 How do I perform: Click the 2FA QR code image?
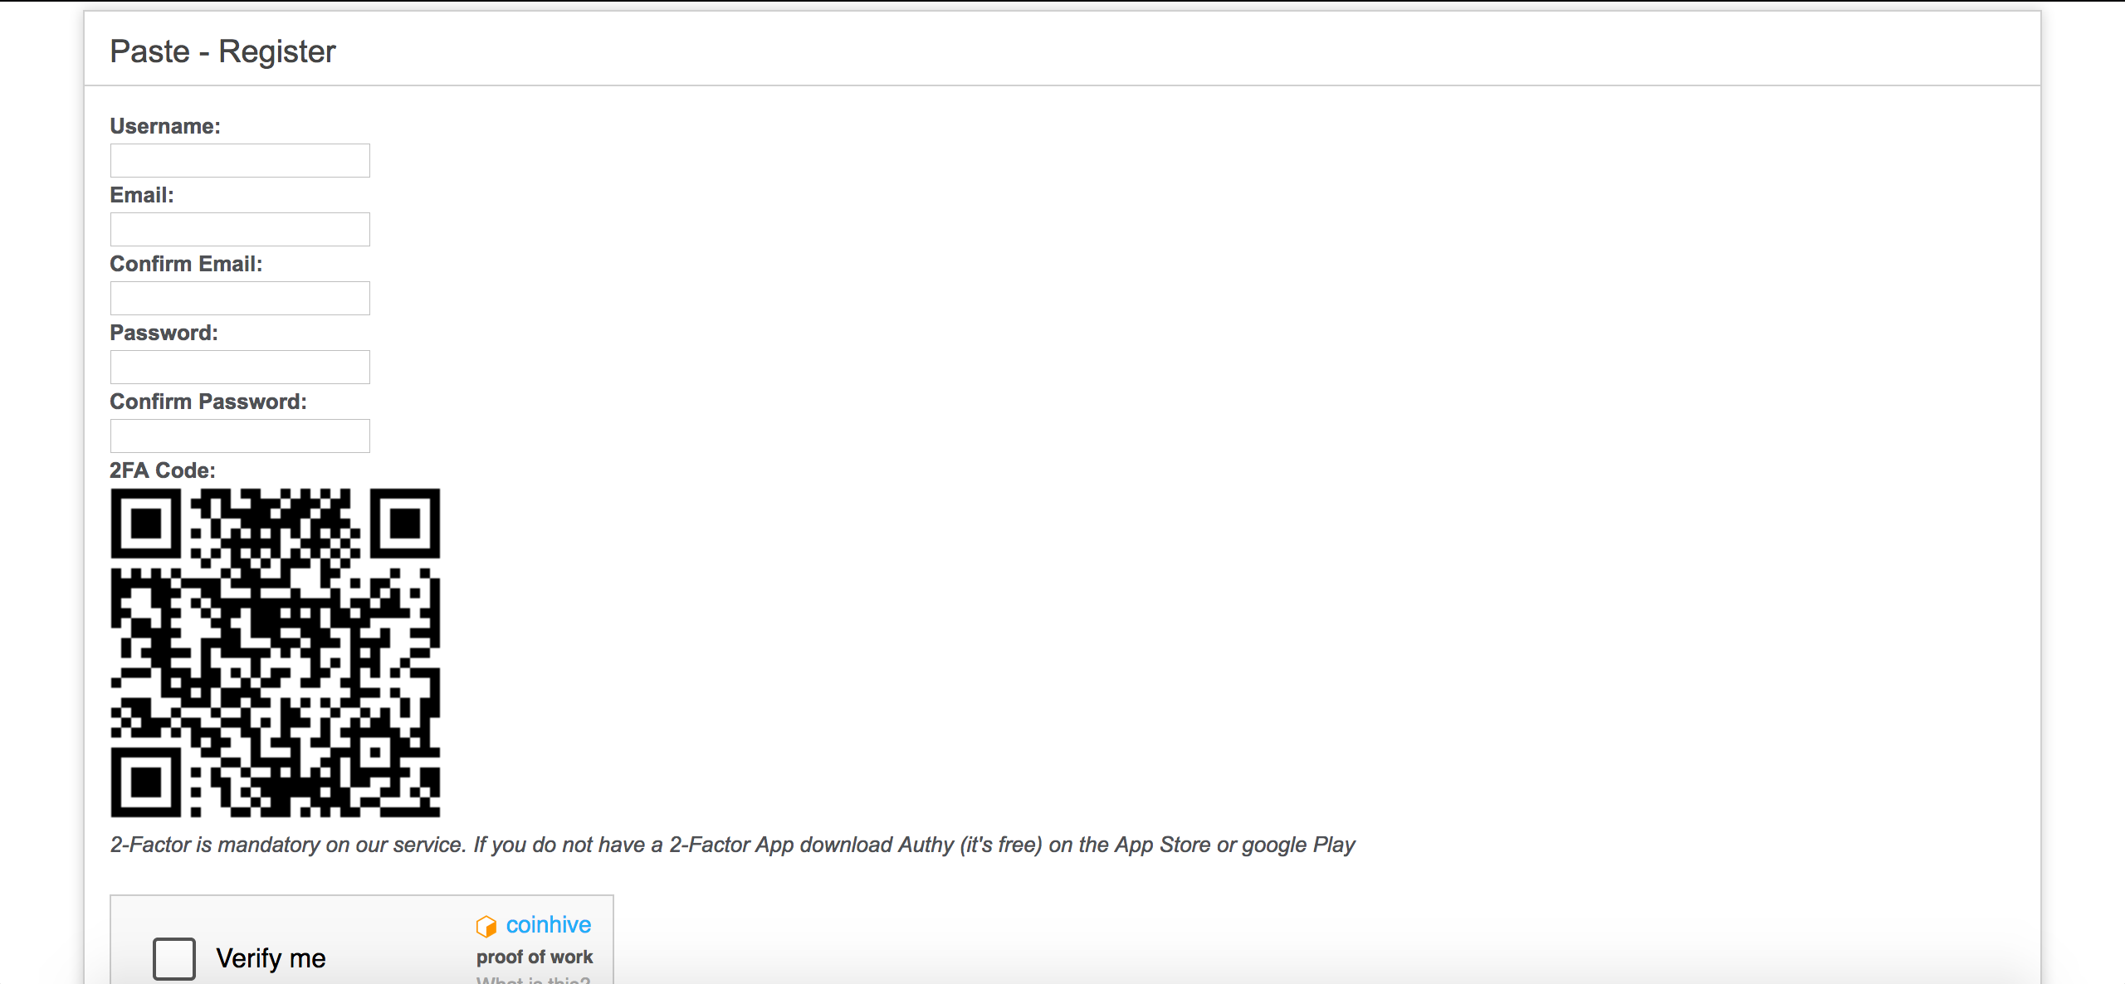(x=276, y=653)
